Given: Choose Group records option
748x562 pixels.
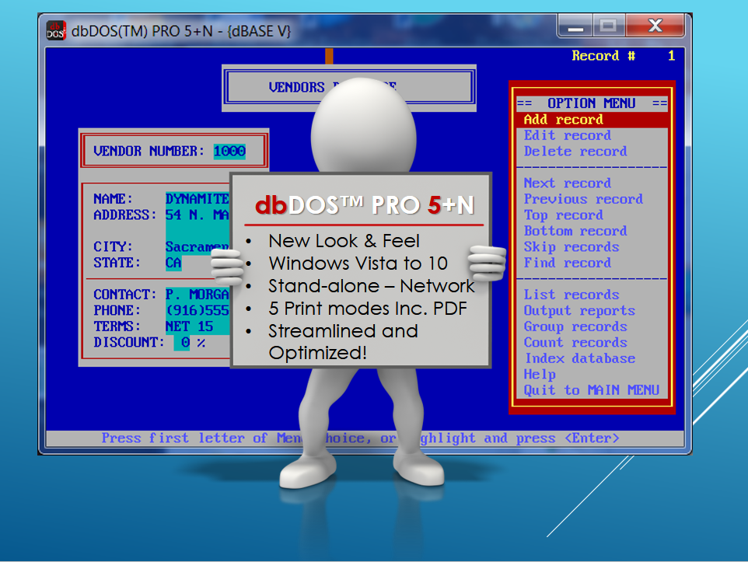Looking at the screenshot, I should click(575, 326).
